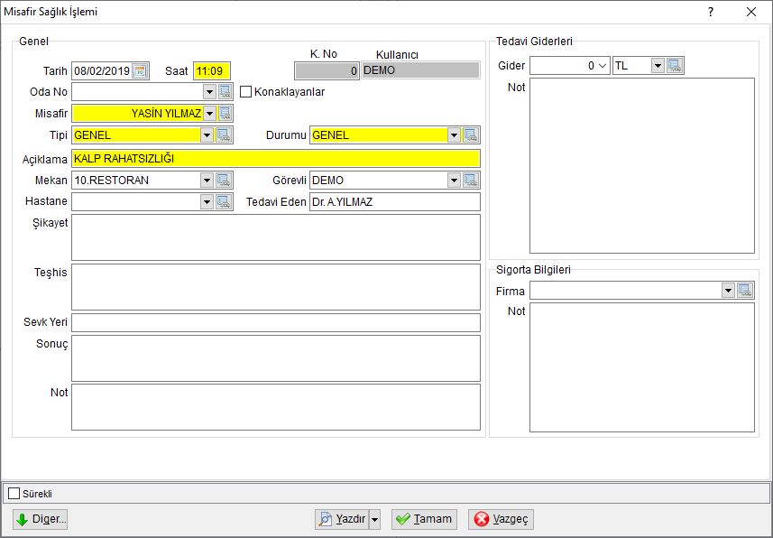Open the calendar picker next to Tarih
This screenshot has width=773, height=538.
(x=140, y=71)
